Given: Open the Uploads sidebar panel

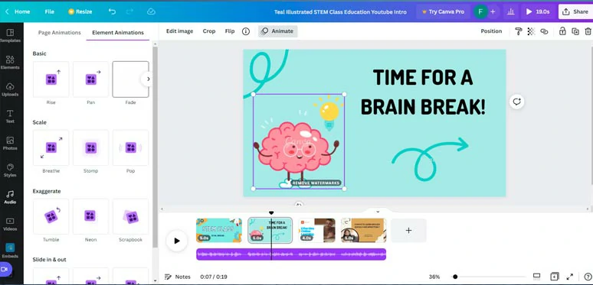Looking at the screenshot, I should pos(10,89).
